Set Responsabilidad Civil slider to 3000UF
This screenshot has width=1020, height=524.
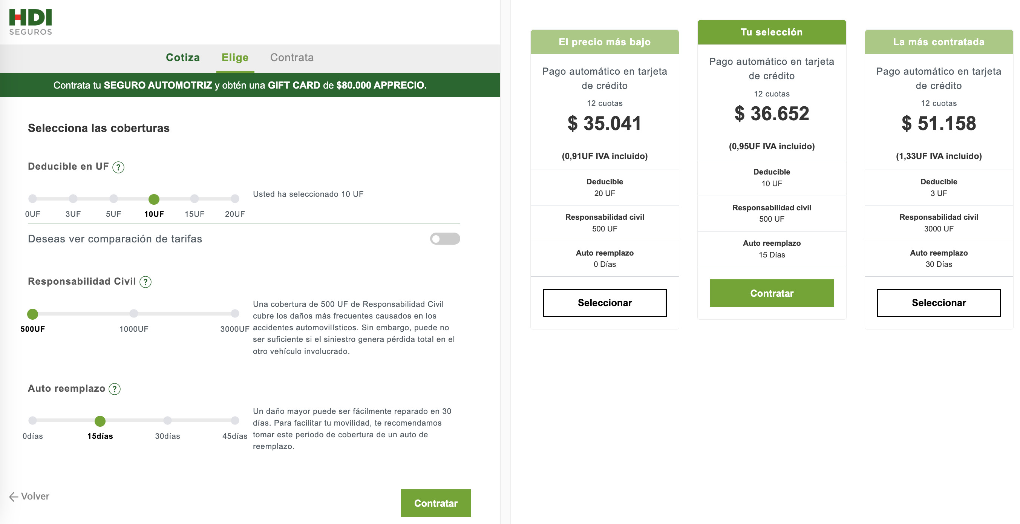click(x=235, y=314)
